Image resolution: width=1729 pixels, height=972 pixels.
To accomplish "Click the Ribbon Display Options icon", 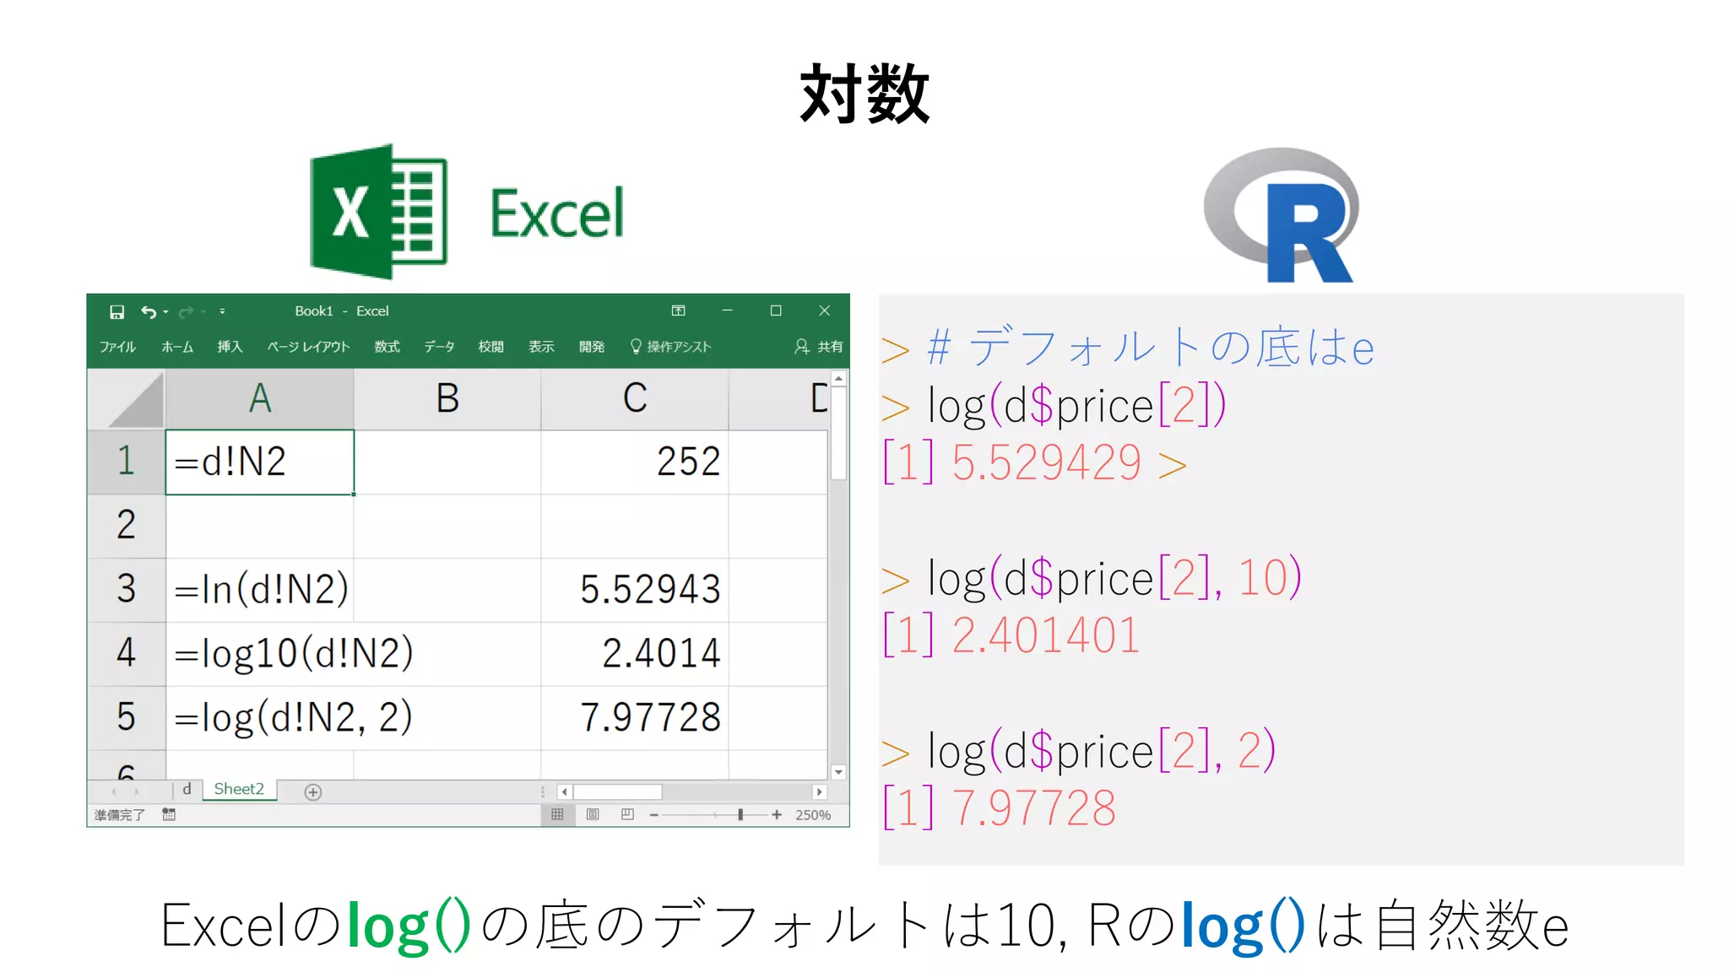I will tap(678, 310).
